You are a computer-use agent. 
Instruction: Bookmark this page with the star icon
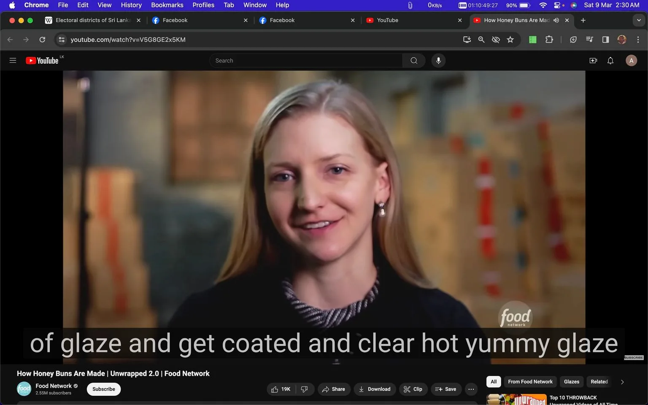[510, 40]
